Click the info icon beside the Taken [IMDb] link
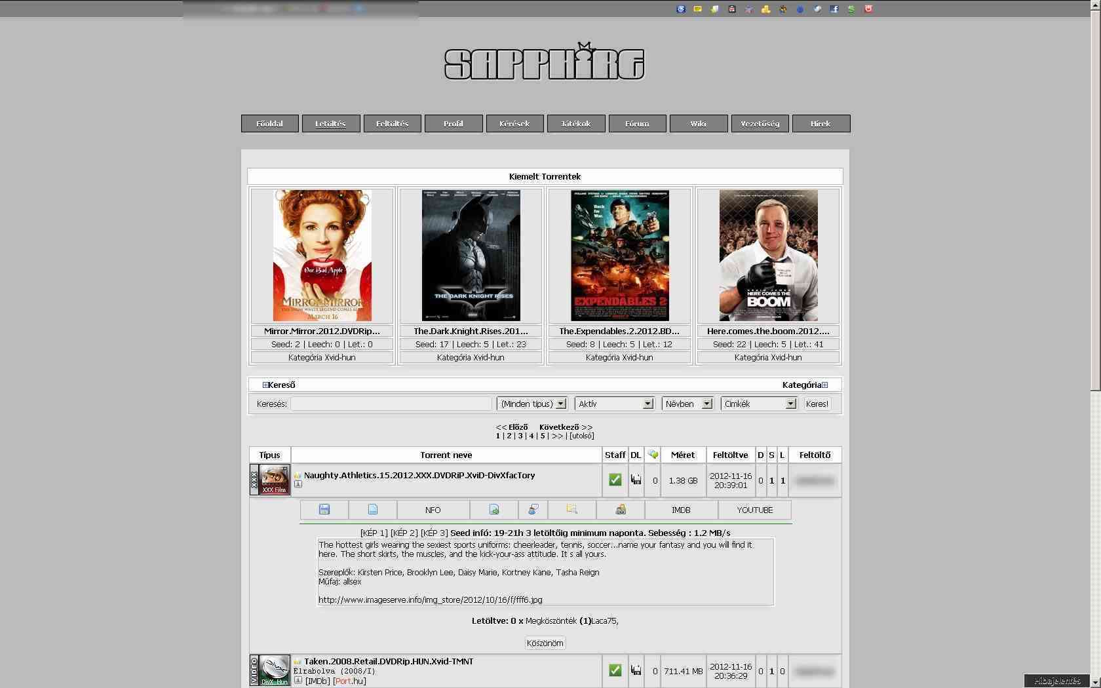1101x688 pixels. pos(298,680)
